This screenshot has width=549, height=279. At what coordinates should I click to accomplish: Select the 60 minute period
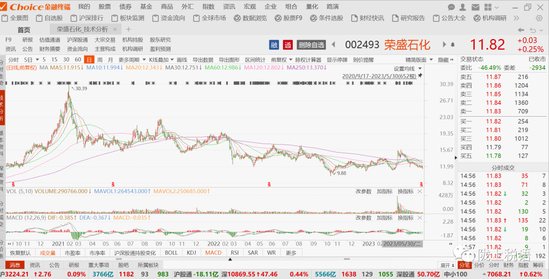tap(78, 60)
